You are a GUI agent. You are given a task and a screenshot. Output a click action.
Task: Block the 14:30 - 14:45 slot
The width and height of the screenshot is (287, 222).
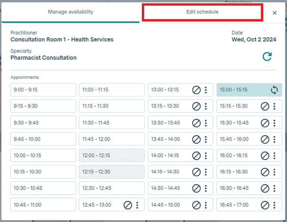click(196, 189)
